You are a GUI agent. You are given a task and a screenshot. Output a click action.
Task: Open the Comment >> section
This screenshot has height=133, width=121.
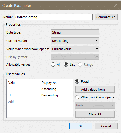[x=106, y=17]
